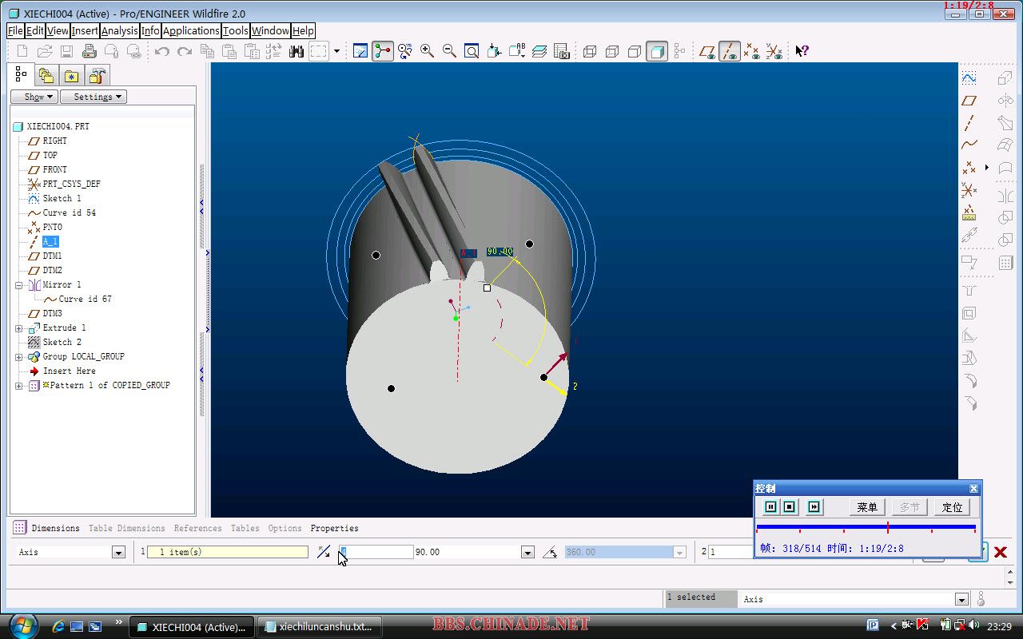Image resolution: width=1023 pixels, height=639 pixels.
Task: Expand Pattern 1 of COPIED_GROUP node
Action: point(19,386)
